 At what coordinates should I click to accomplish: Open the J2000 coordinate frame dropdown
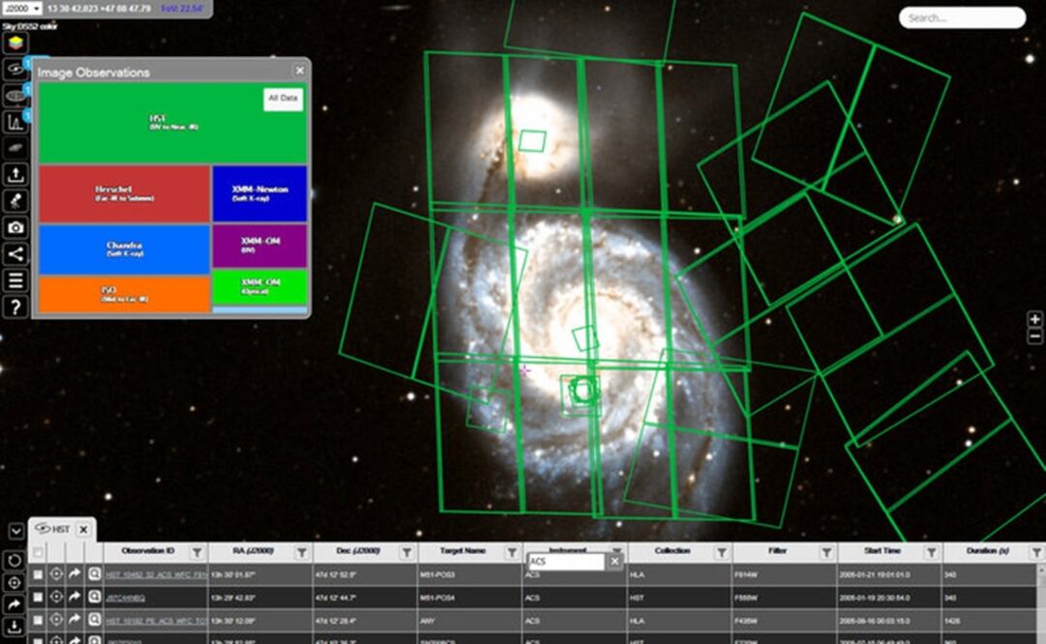[21, 9]
